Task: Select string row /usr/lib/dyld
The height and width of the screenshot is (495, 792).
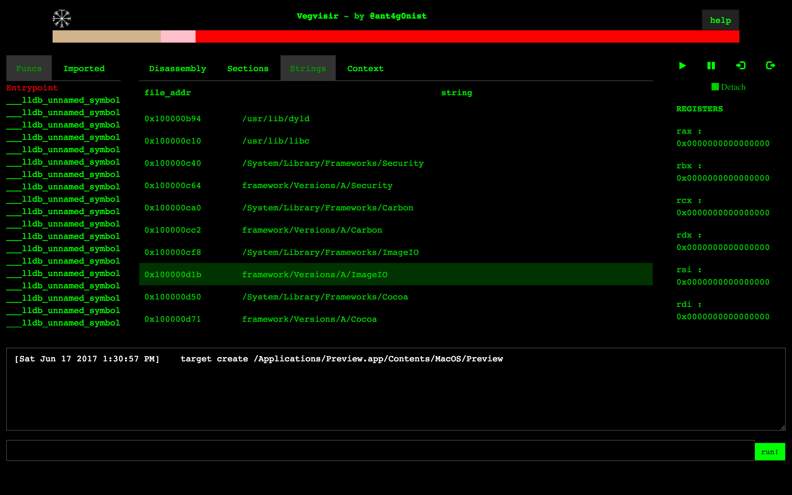Action: coord(276,118)
